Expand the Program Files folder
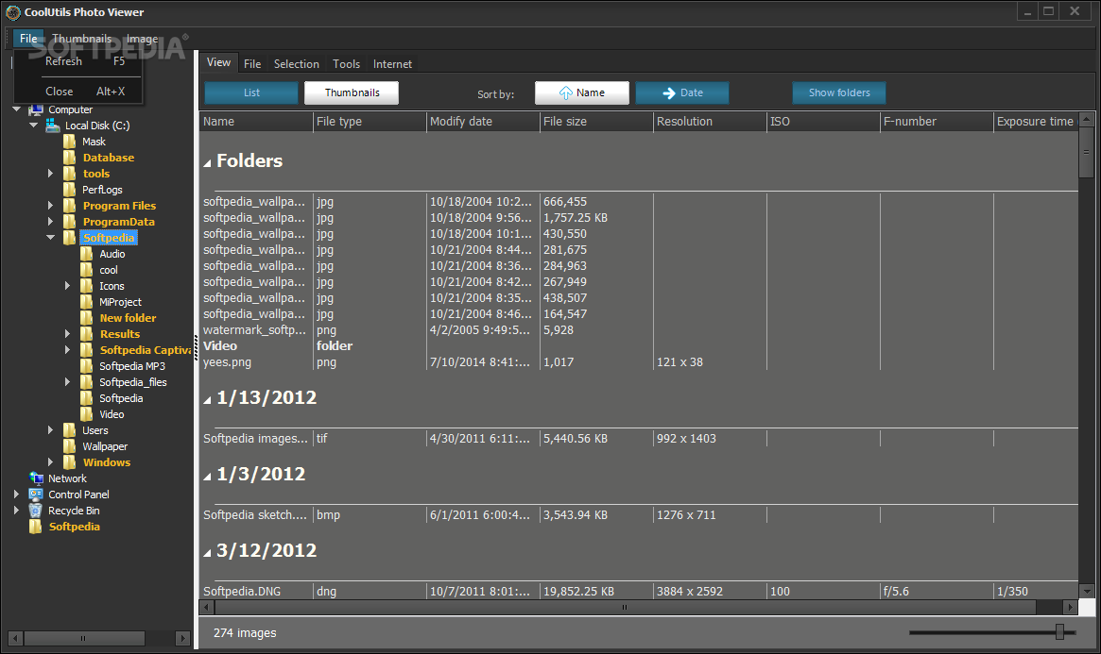Screen dimensions: 1101x654 pyautogui.click(x=50, y=206)
